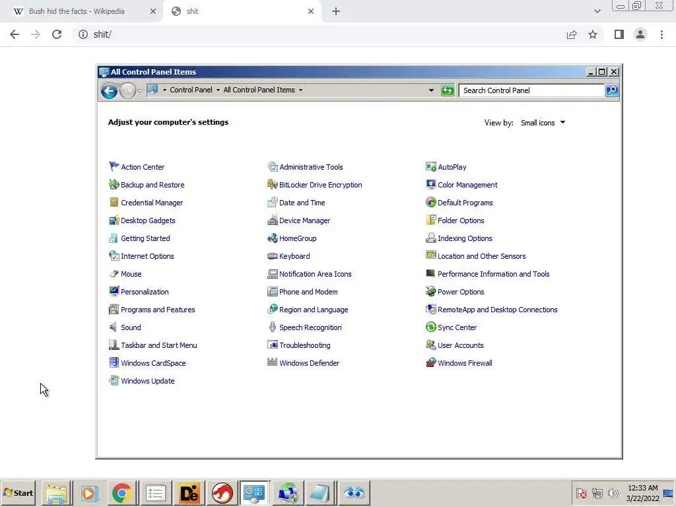The image size is (676, 507).
Task: Click the Control Panel search magnifier button
Action: click(x=612, y=90)
